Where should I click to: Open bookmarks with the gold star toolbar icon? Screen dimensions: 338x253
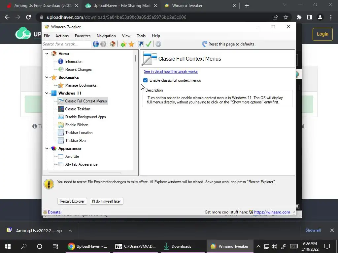pyautogui.click(x=131, y=44)
